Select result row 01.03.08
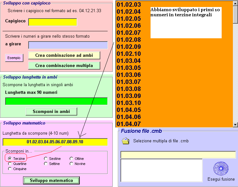This screenshot has width=238, height=187. click(x=129, y=89)
